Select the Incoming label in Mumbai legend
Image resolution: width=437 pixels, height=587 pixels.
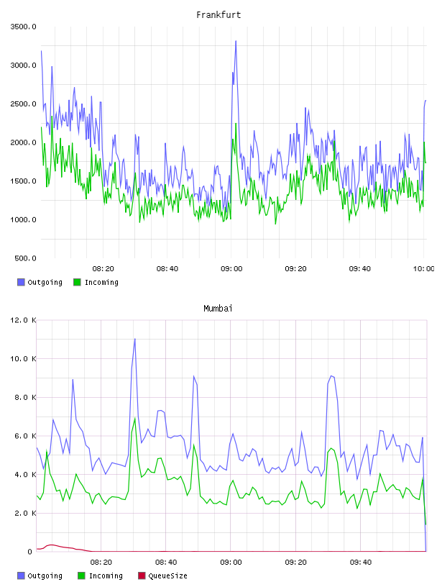coord(106,576)
